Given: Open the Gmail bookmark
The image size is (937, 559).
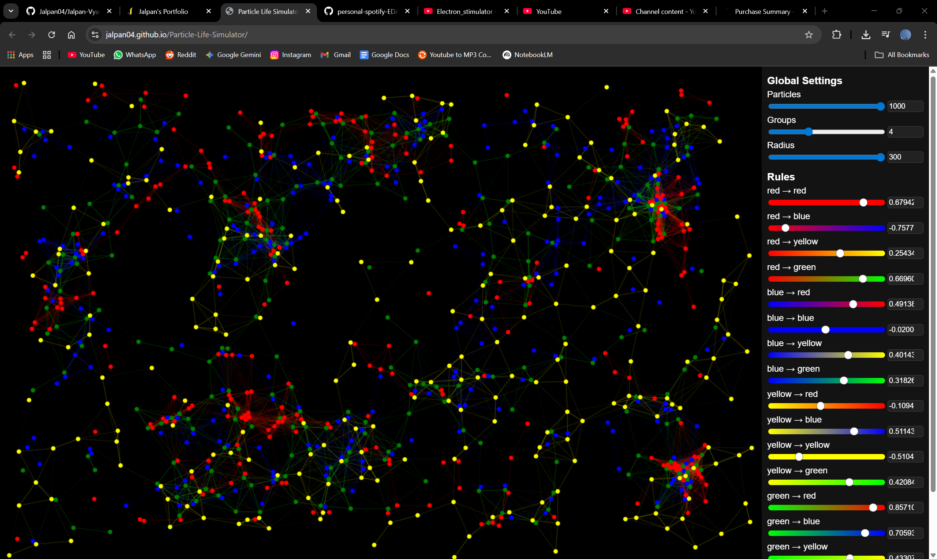Looking at the screenshot, I should coord(335,55).
